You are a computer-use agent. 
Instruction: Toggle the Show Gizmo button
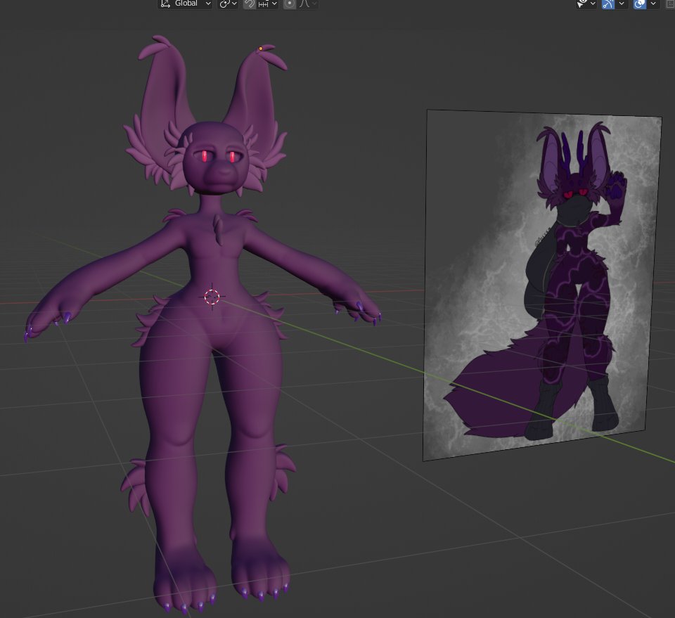tap(607, 4)
